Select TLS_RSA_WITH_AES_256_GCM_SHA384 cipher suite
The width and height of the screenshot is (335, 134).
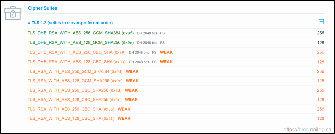click(x=69, y=71)
